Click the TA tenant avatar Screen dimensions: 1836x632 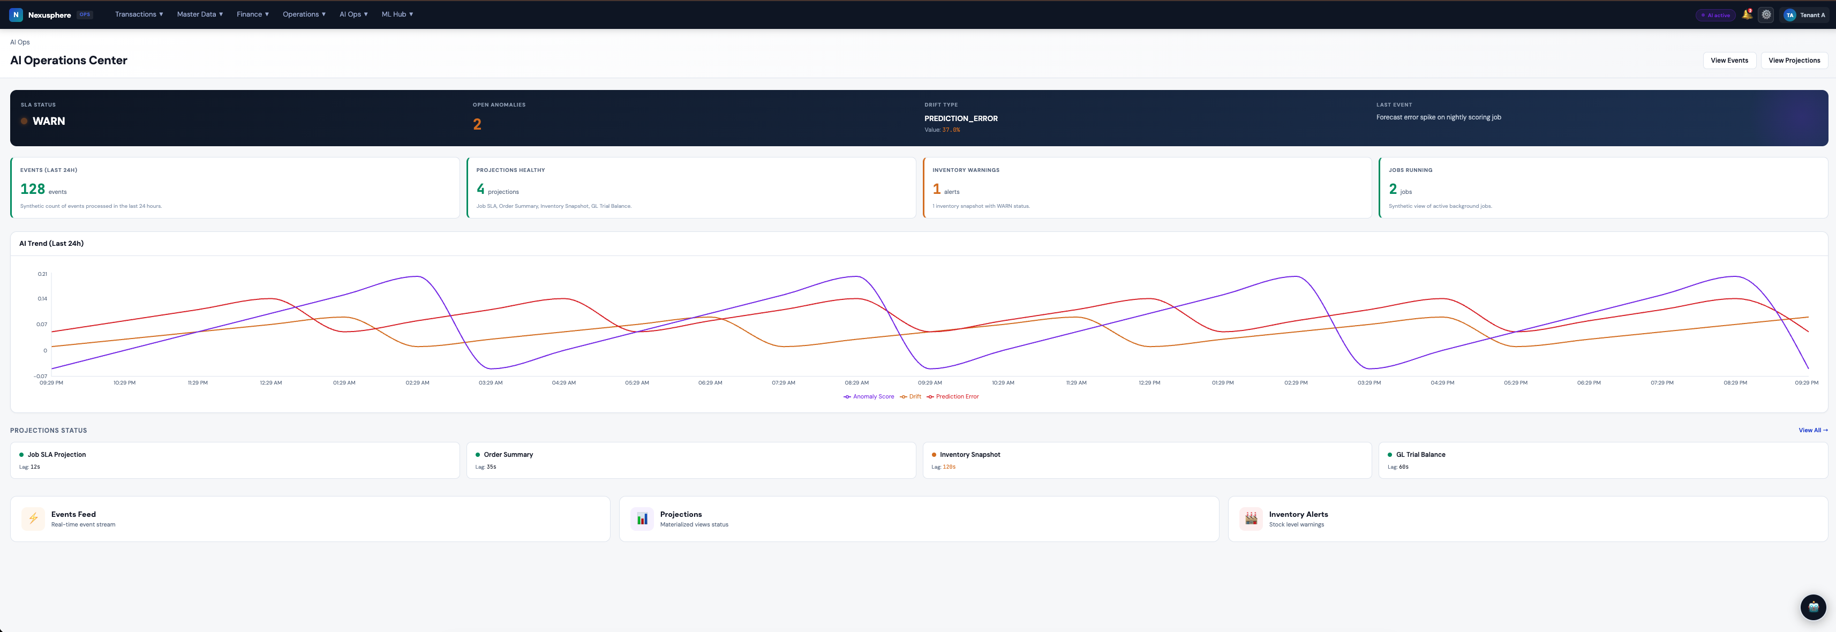[x=1789, y=15]
